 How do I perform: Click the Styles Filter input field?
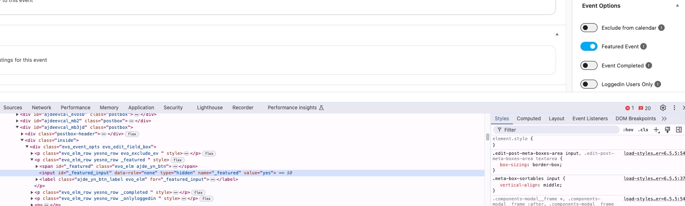pos(556,130)
